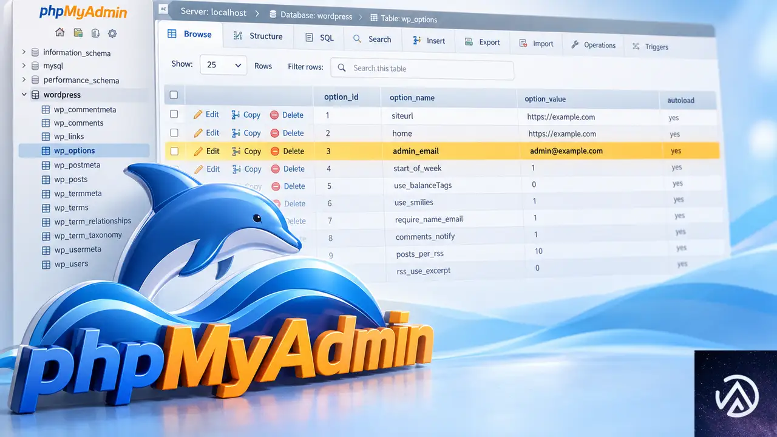Collapse the navigation panel arrow icon
Image resolution: width=777 pixels, height=437 pixels.
163,10
